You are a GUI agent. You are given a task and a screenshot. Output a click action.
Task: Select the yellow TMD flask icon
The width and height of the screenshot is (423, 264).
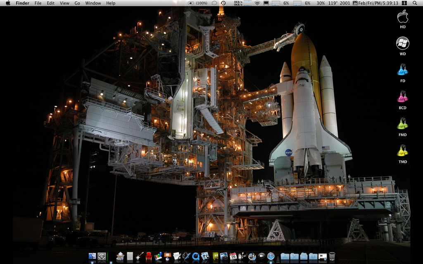click(403, 151)
